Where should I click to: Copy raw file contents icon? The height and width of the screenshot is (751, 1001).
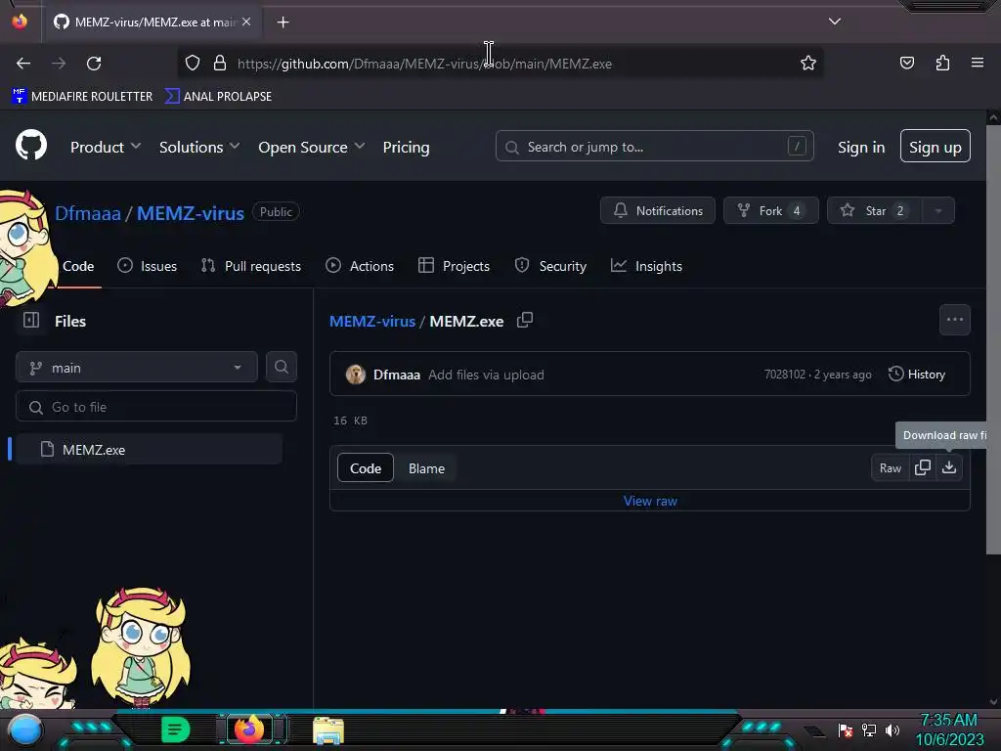(923, 467)
